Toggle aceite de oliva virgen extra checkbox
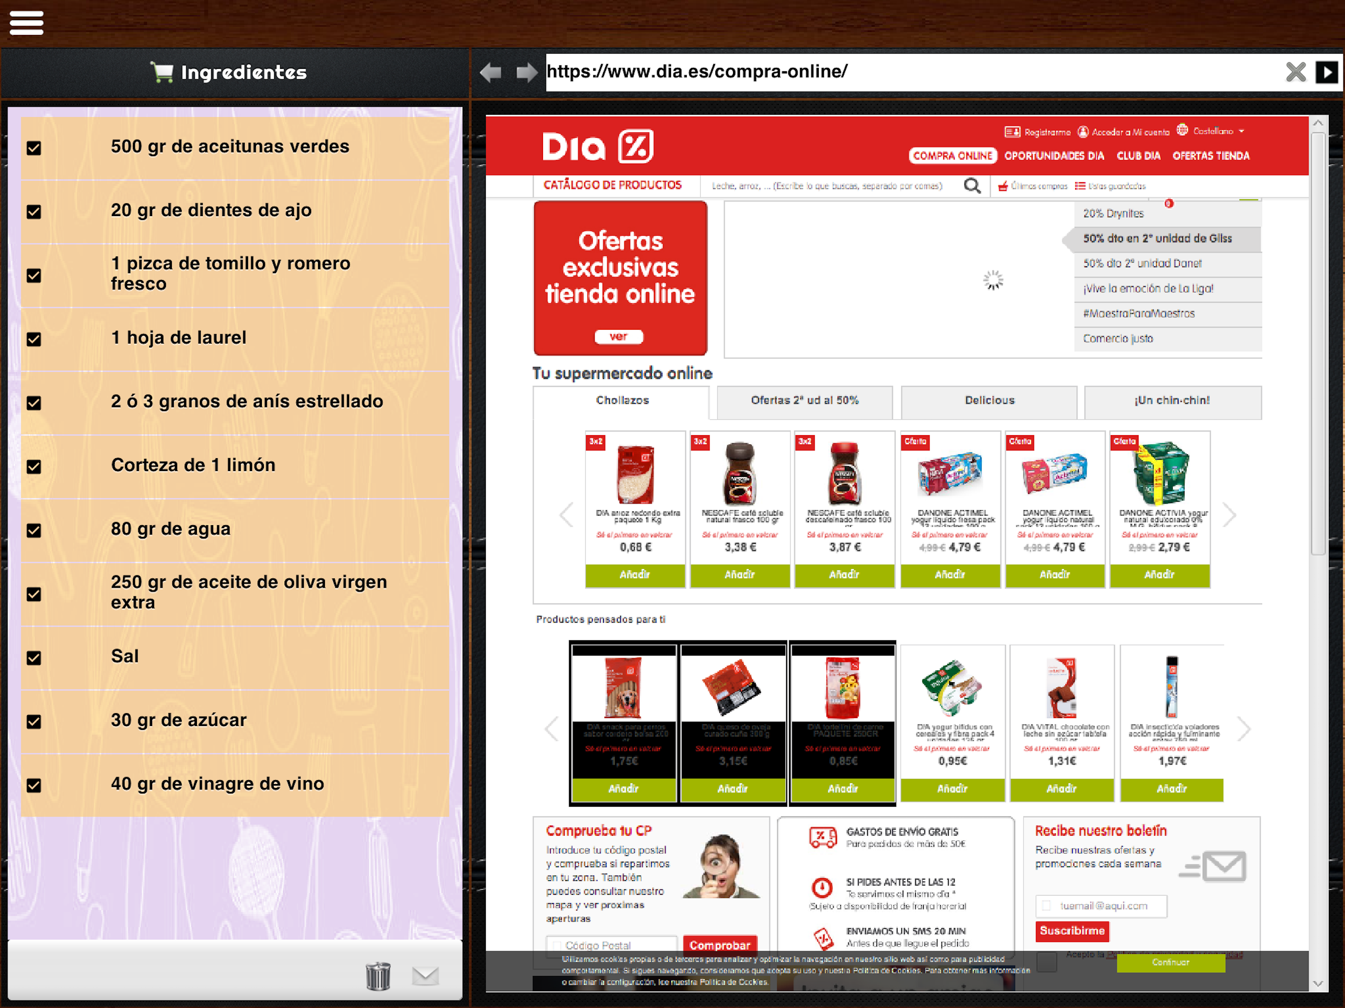Image resolution: width=1345 pixels, height=1008 pixels. (x=34, y=594)
